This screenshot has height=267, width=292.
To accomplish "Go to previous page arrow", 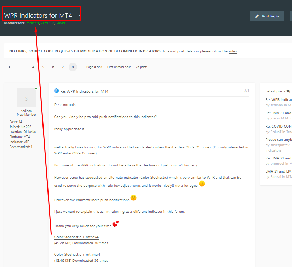I will (9, 67).
